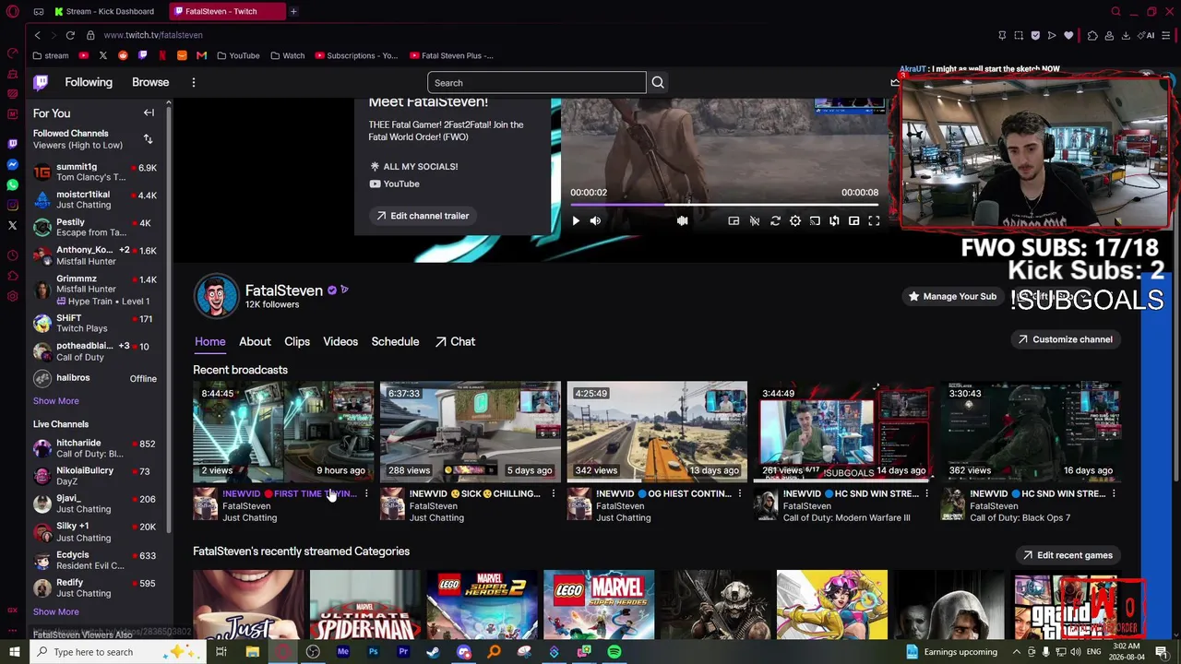This screenshot has height=664, width=1181.
Task: Open options for SICK CHILLING broadcast
Action: click(554, 494)
